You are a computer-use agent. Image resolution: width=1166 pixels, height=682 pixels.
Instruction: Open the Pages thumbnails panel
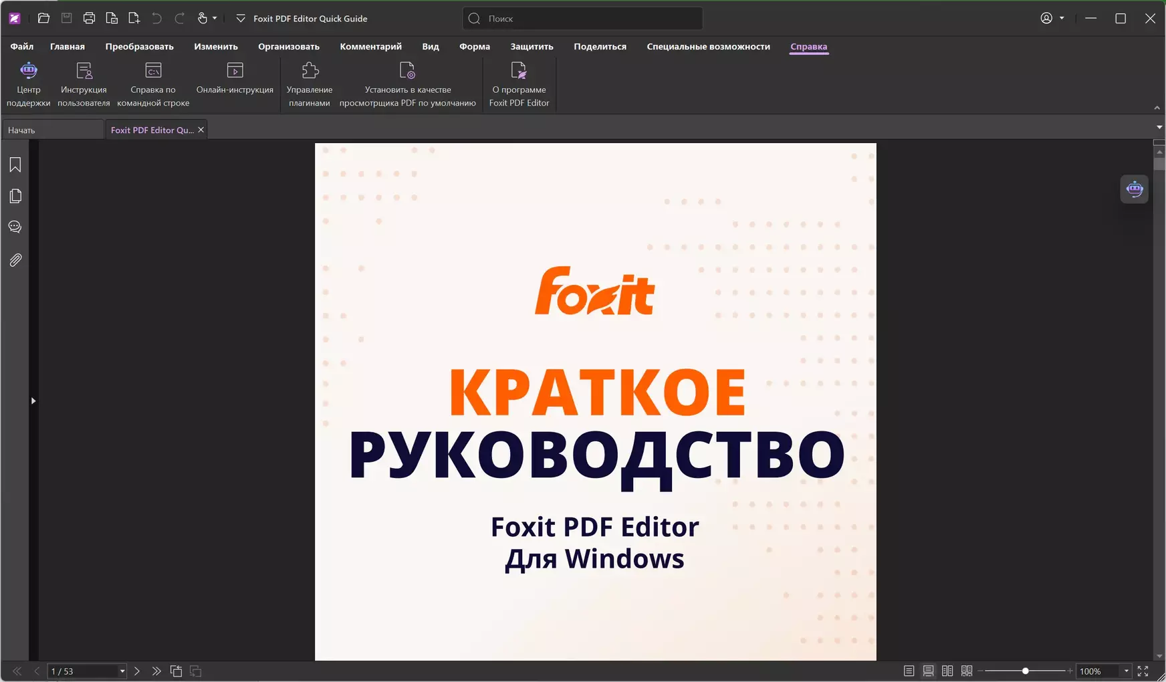[15, 196]
